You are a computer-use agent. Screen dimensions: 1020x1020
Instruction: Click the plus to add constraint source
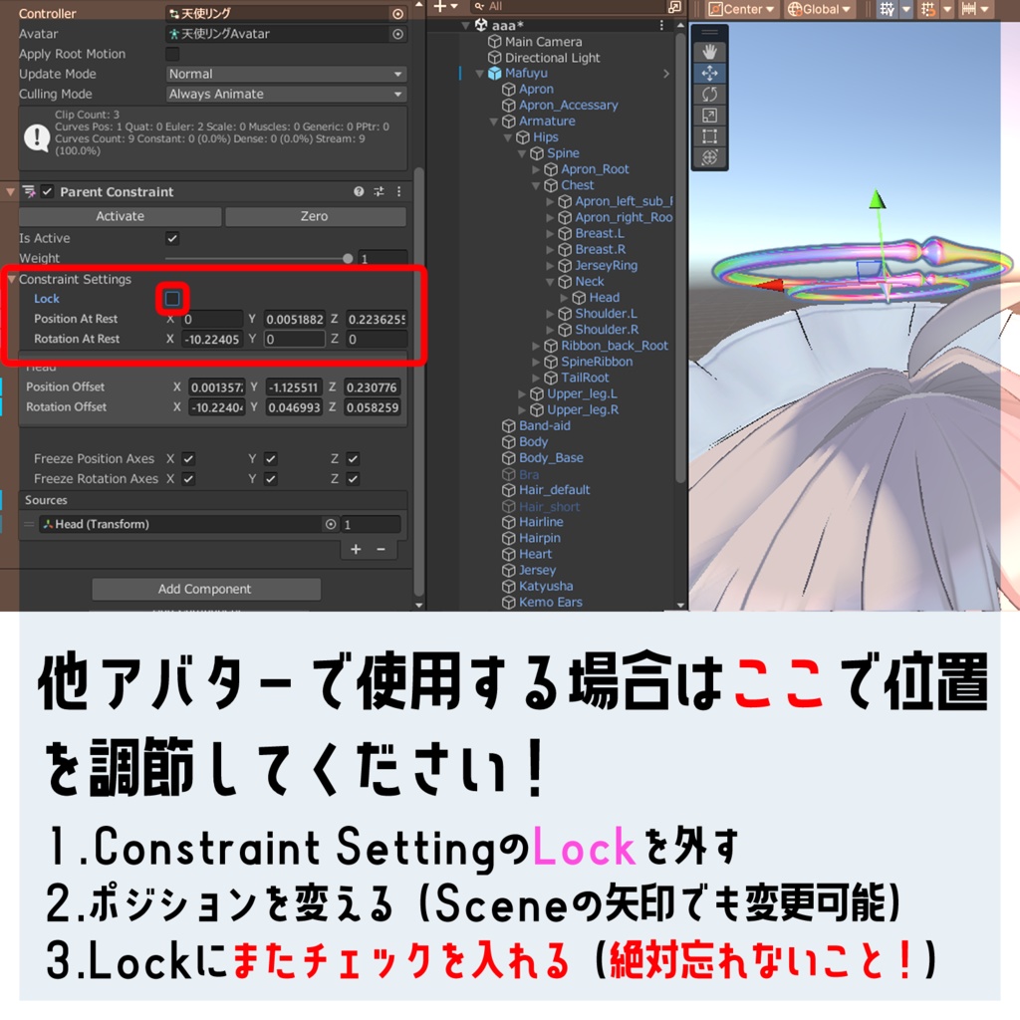coord(356,550)
